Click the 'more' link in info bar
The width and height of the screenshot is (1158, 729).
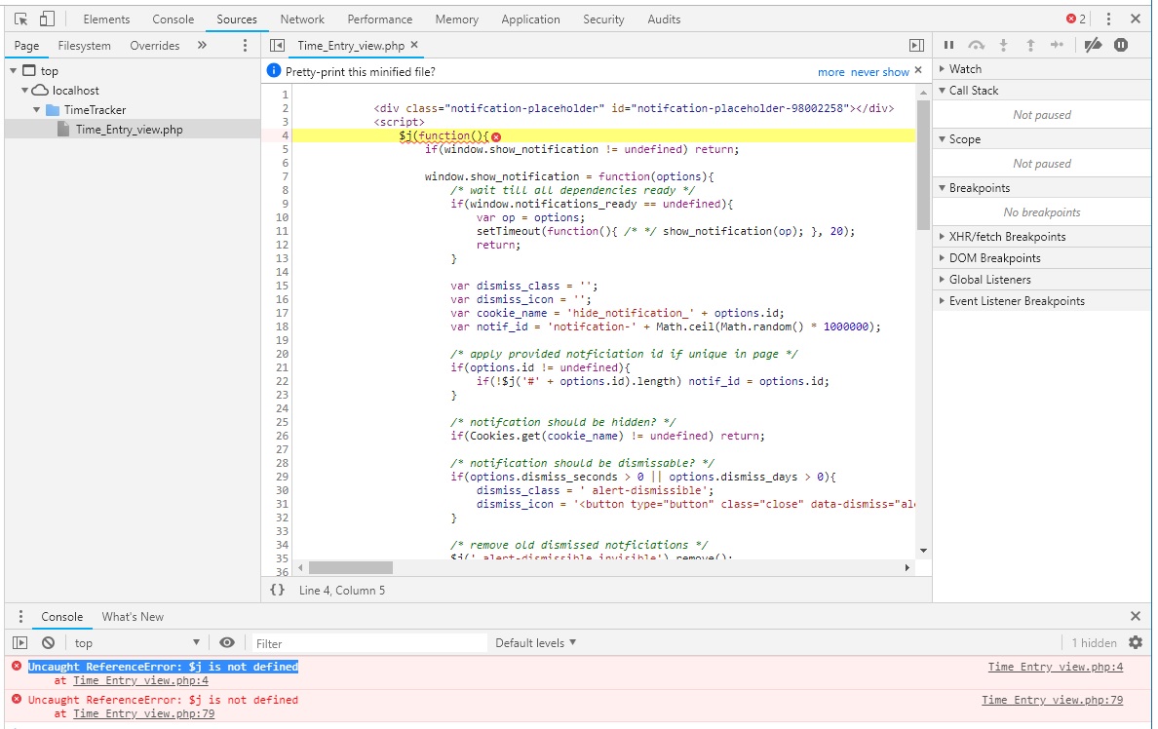tap(830, 72)
